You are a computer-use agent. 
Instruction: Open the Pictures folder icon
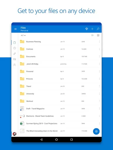click(22, 79)
